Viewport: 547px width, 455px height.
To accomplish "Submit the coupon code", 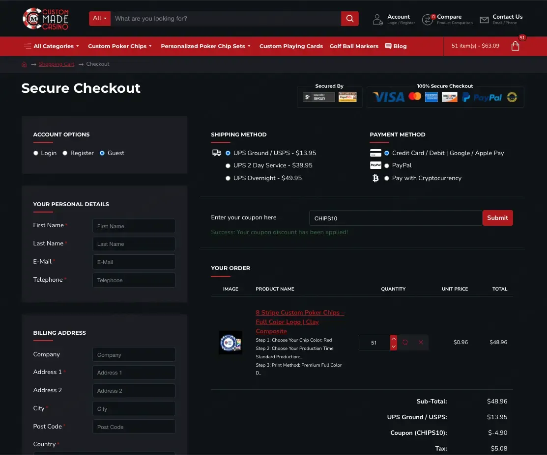I will (x=497, y=218).
